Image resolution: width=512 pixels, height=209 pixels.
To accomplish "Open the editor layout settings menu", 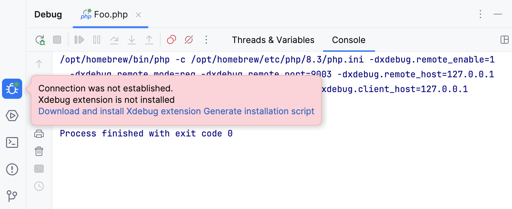I will pyautogui.click(x=505, y=40).
